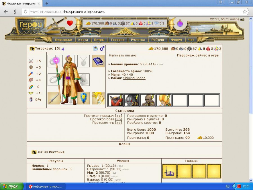The image size is (253, 190).
Task: Click the golem army stack of 17
Action: [x=148, y=100]
